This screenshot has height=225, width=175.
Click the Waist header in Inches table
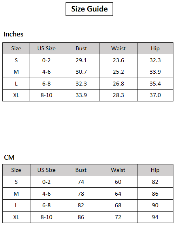pos(119,48)
